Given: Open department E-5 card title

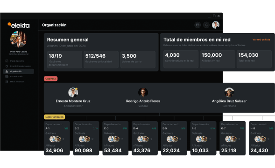Looking at the screenshot, I should (165, 128).
